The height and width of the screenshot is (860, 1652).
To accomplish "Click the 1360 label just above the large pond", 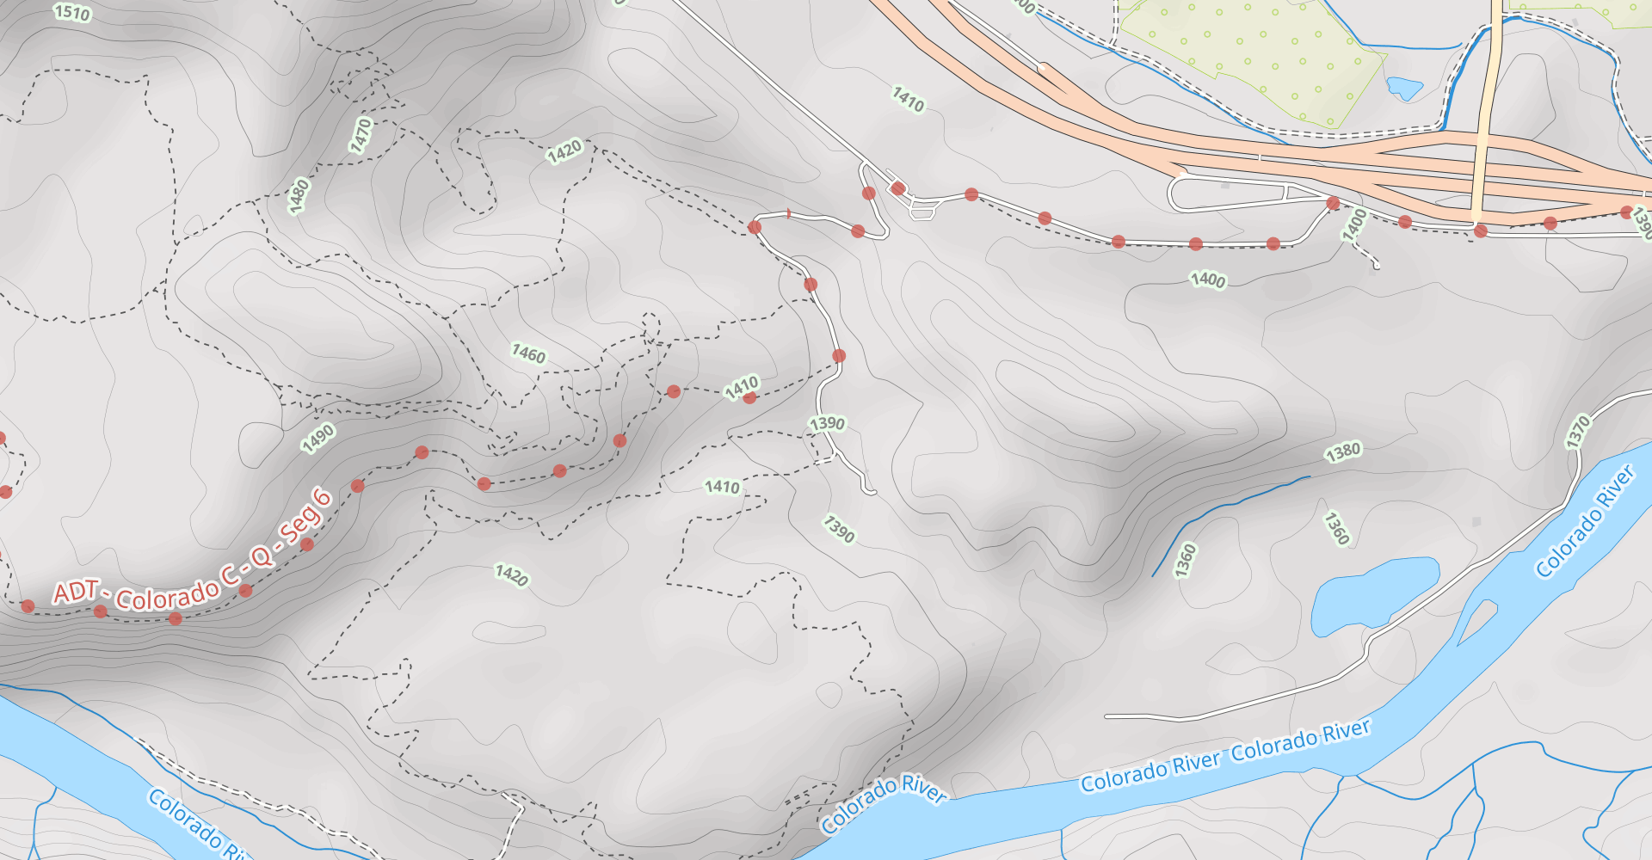I will [1336, 528].
